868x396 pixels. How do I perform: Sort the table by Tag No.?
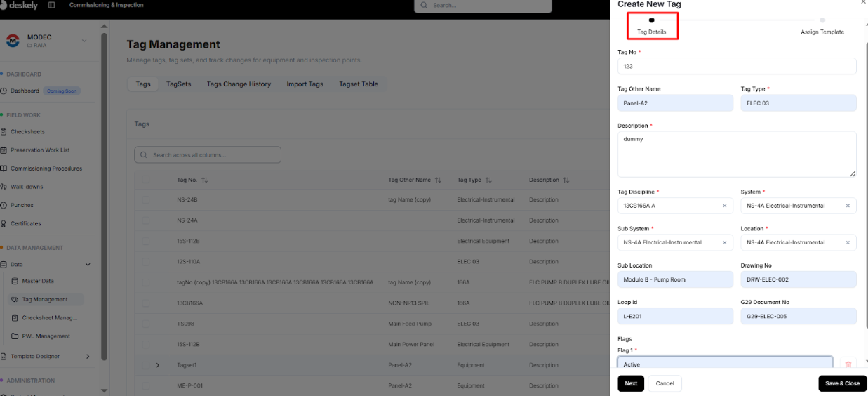click(x=204, y=180)
